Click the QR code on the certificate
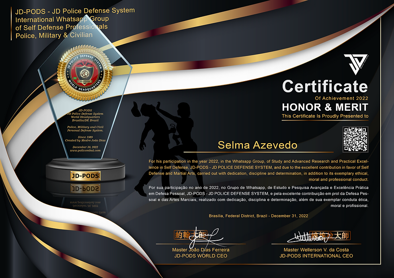This screenshot has width=394, height=278. pos(355,139)
